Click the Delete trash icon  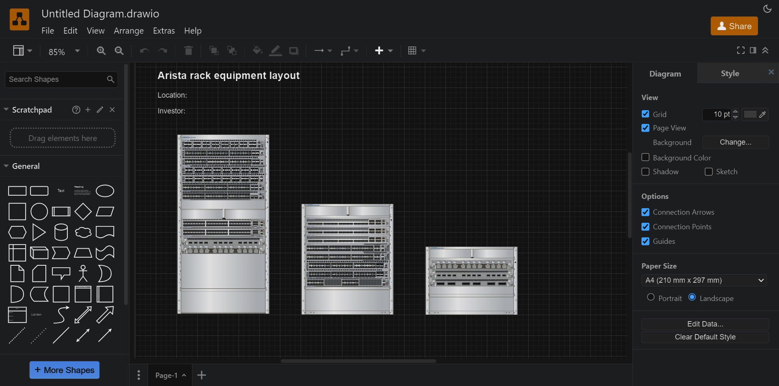tap(188, 51)
